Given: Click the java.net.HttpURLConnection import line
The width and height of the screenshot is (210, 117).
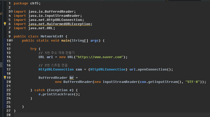Looking at the screenshot, I should [49, 20].
